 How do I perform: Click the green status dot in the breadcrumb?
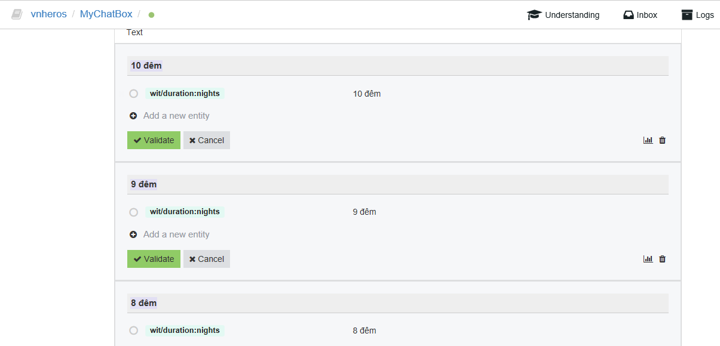click(x=151, y=15)
